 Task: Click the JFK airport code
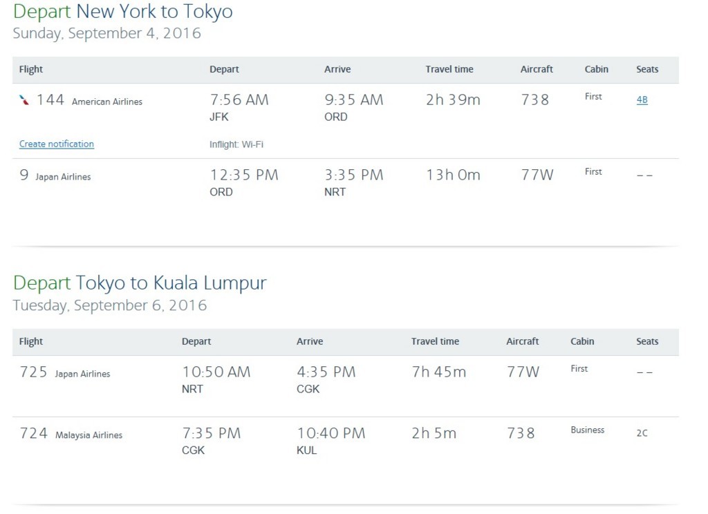point(219,117)
